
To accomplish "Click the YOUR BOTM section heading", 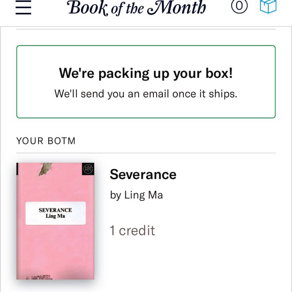I will click(46, 141).
